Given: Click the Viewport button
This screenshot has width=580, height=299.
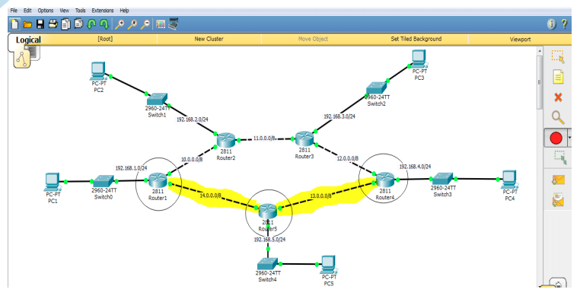Looking at the screenshot, I should coord(520,39).
